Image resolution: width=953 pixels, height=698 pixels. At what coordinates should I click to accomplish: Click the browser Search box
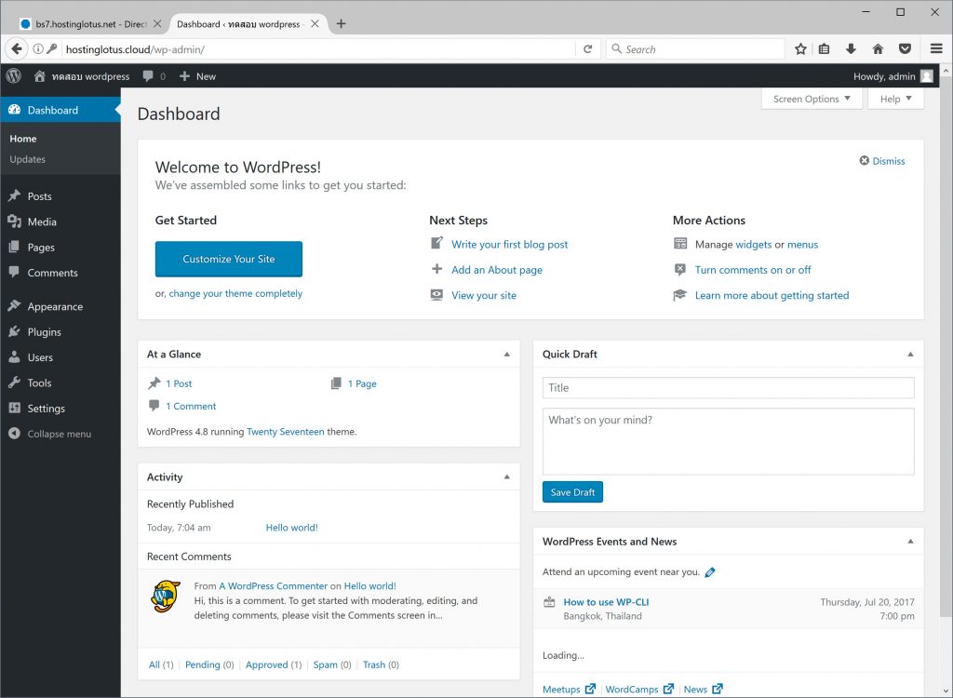694,49
